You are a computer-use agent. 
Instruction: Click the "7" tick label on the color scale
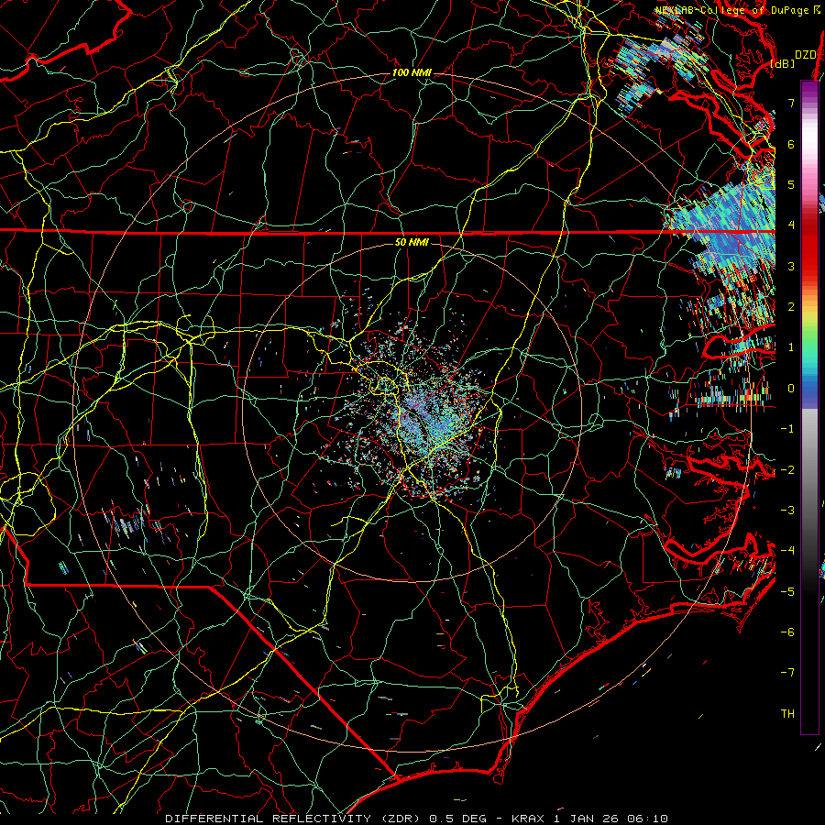pyautogui.click(x=791, y=103)
